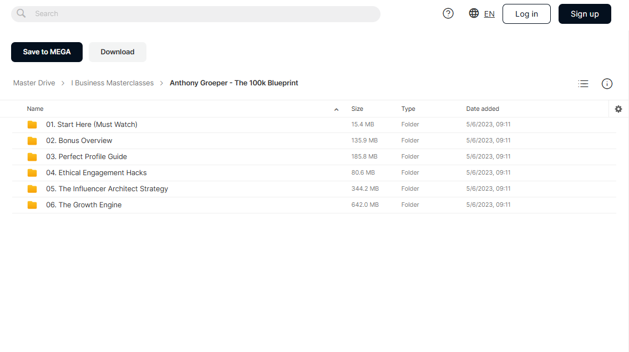Viewport: 629px width, 352px height.
Task: Click folder icon of 06. The Growth Engine
Action: (32, 205)
